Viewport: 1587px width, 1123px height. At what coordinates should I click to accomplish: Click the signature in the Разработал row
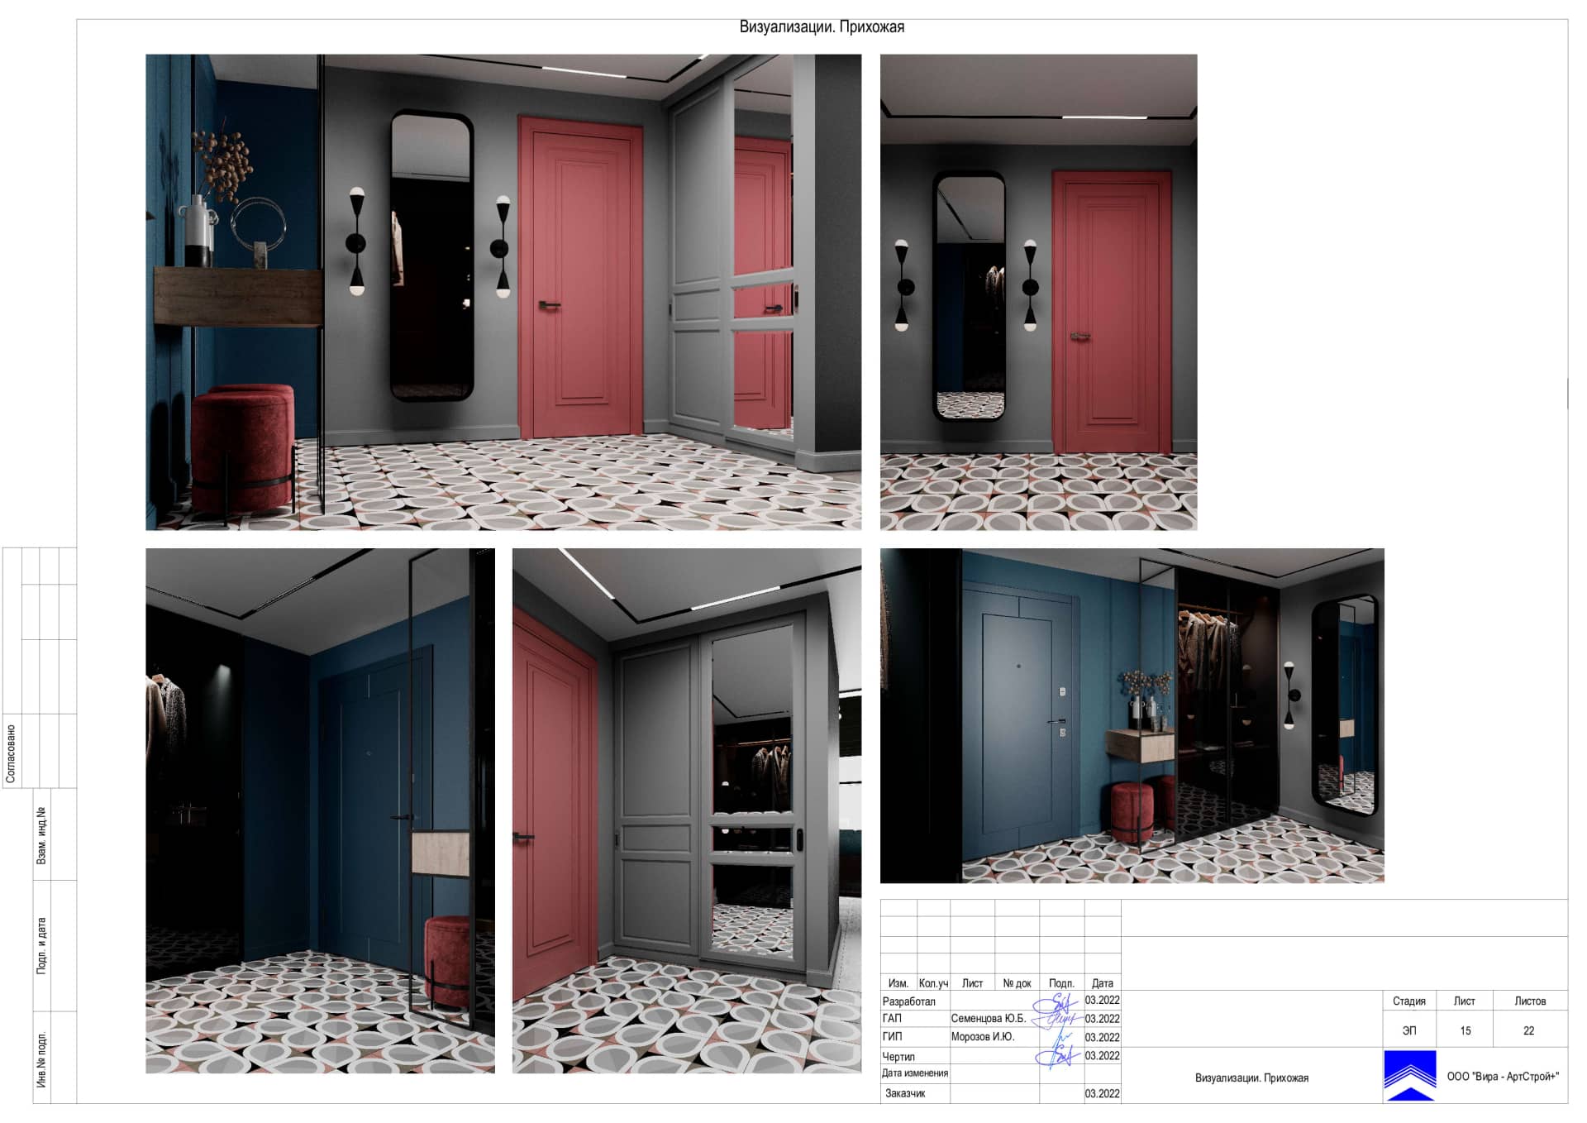1056,1003
